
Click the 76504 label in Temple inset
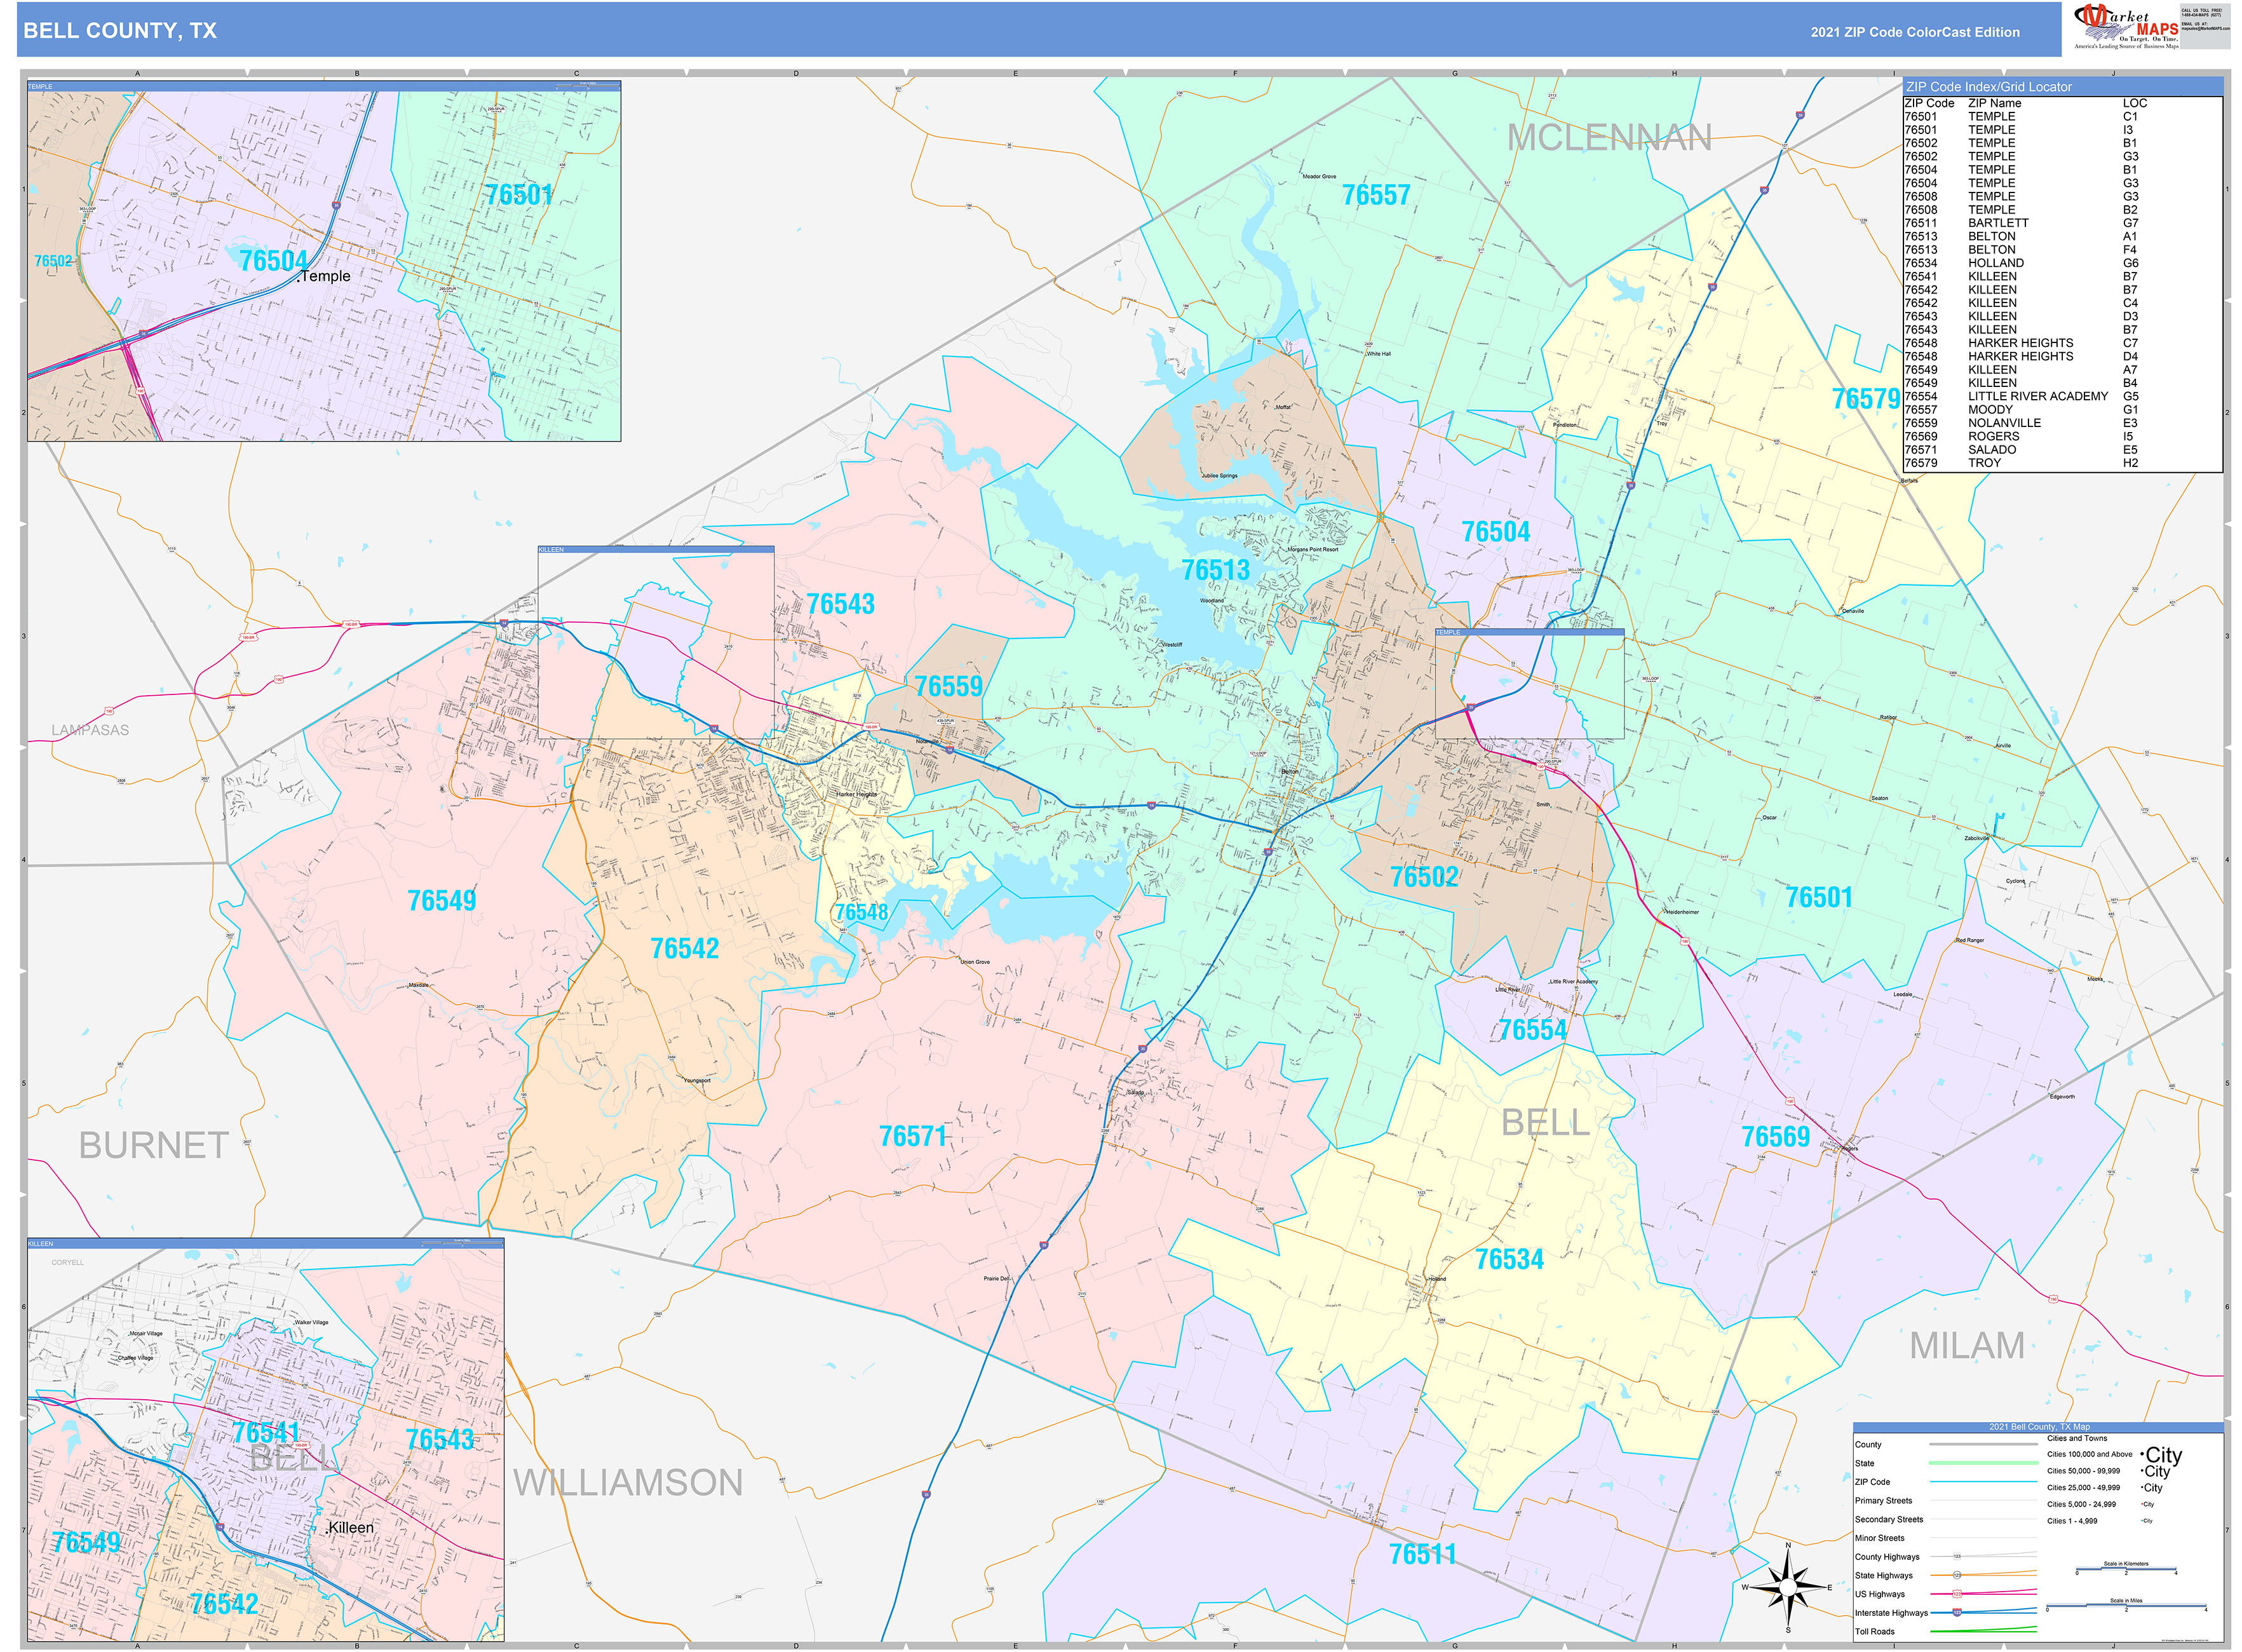[x=273, y=261]
